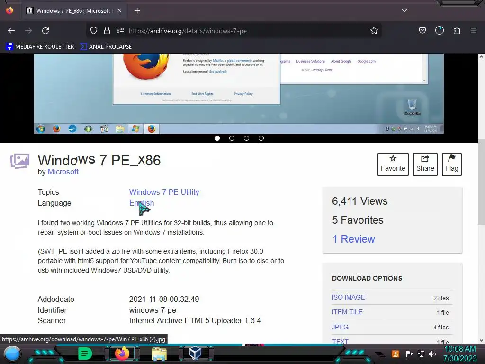Image resolution: width=485 pixels, height=364 pixels.
Task: Click the Addeddate value 2021-11-08 00:32:49
Action: pyautogui.click(x=164, y=300)
